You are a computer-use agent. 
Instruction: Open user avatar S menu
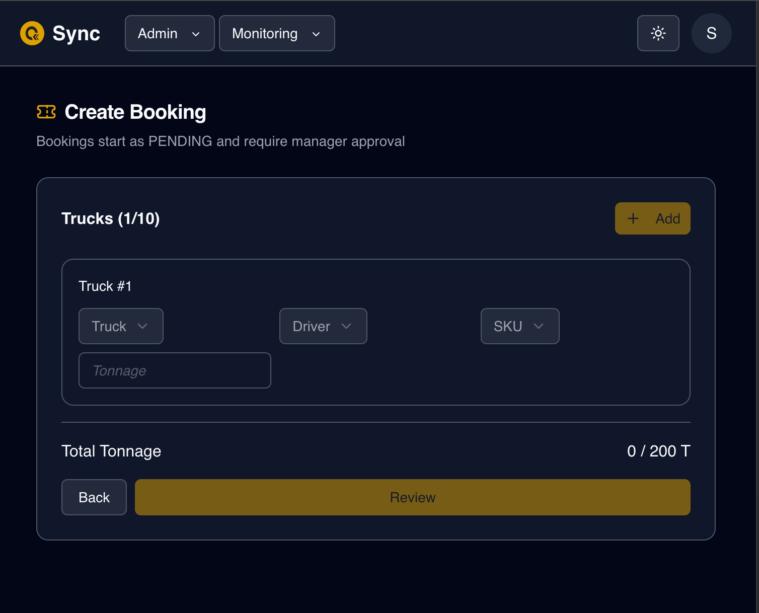[x=712, y=33]
